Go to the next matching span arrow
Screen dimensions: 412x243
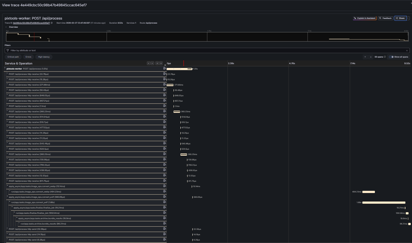pos(371,57)
